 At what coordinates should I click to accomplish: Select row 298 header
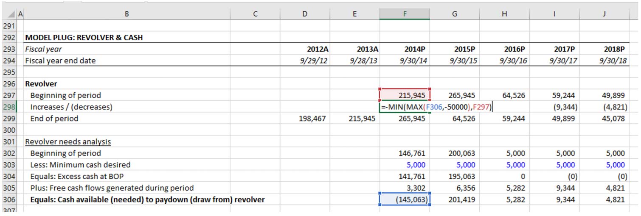(x=8, y=107)
